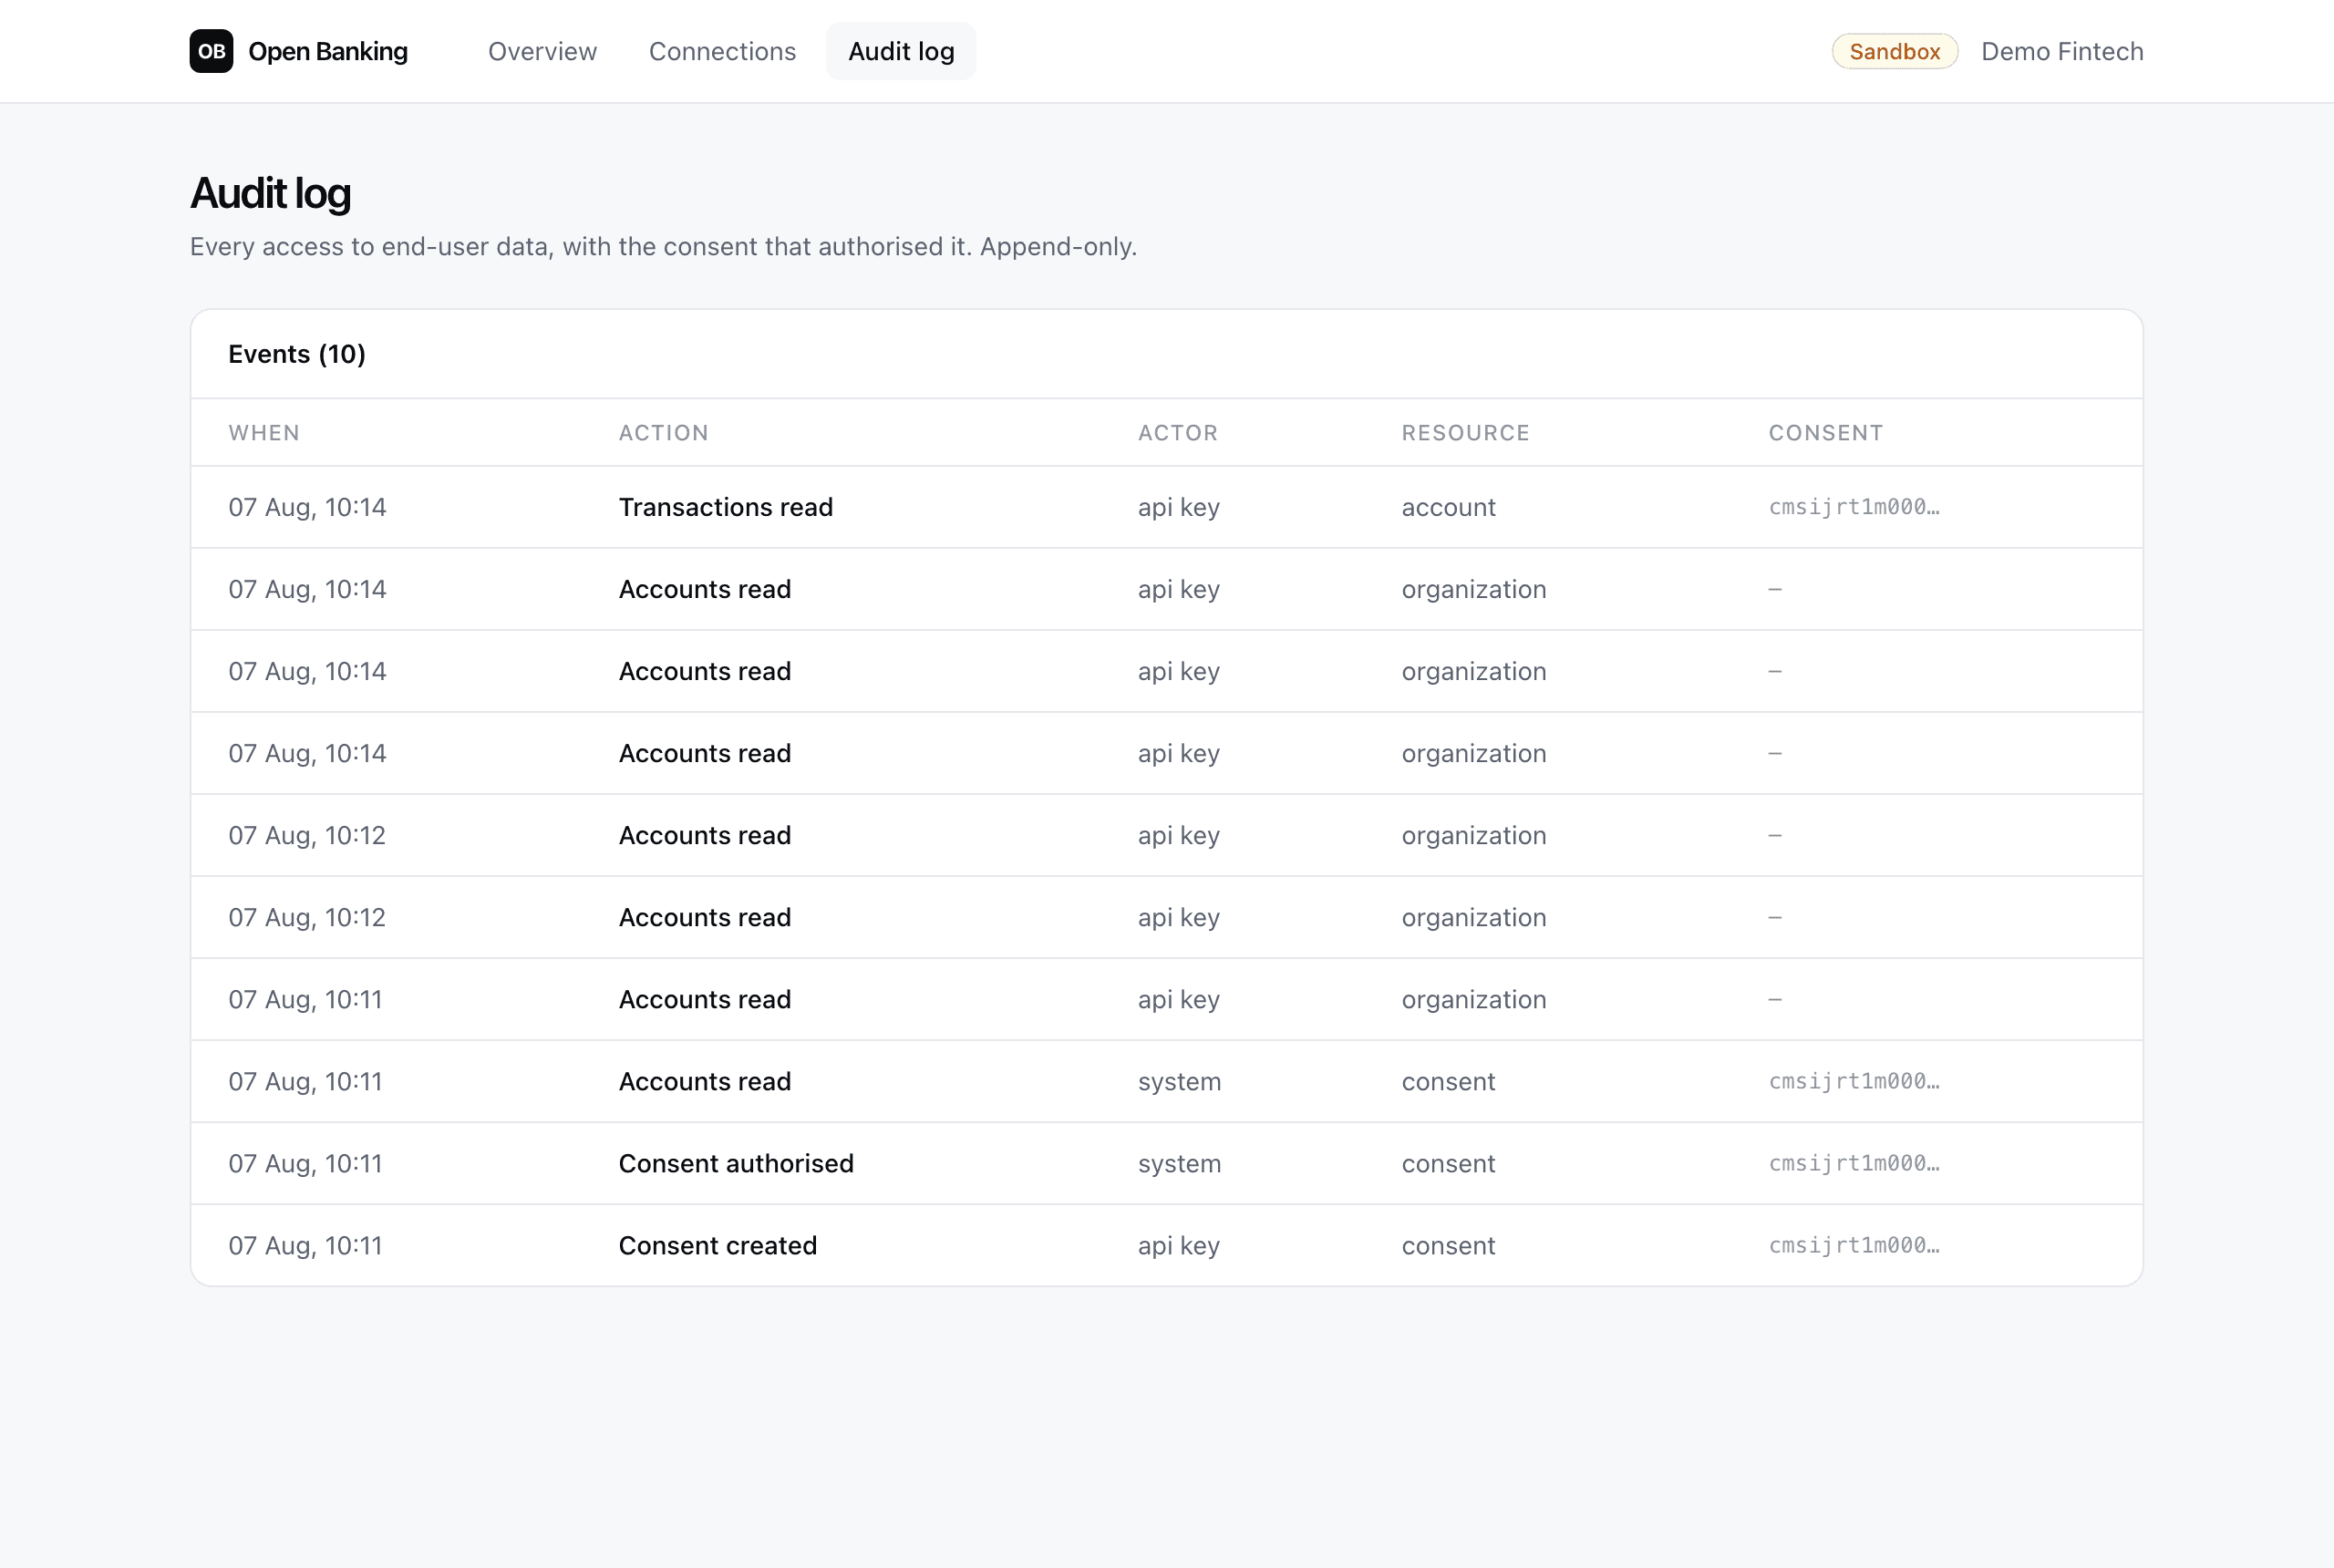Click the Events (10) heading

point(297,354)
